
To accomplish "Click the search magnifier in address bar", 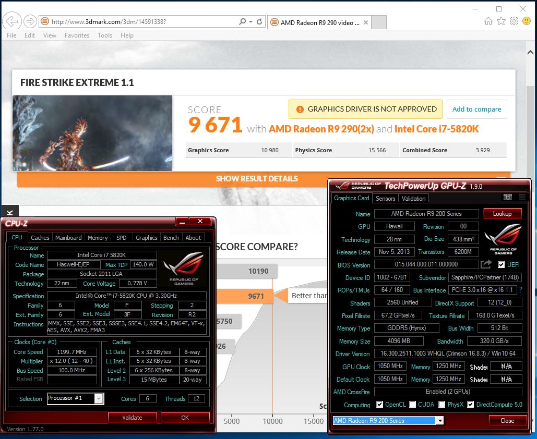I will [x=242, y=21].
